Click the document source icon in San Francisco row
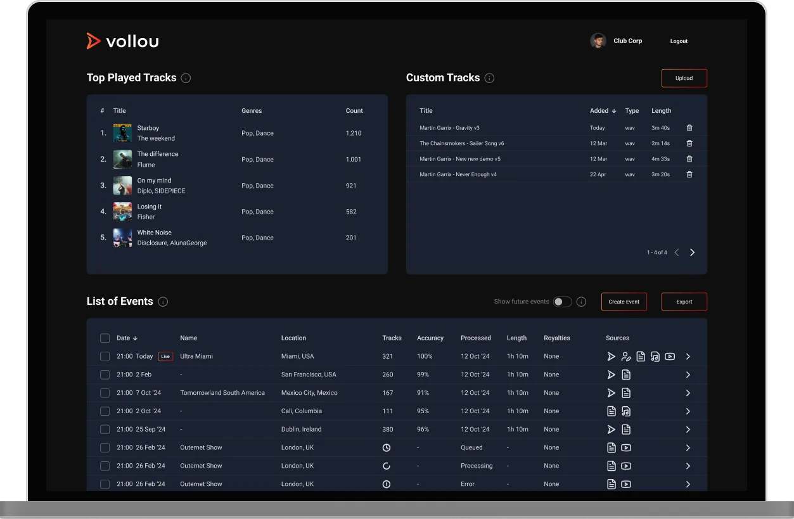794x519 pixels. pos(626,375)
